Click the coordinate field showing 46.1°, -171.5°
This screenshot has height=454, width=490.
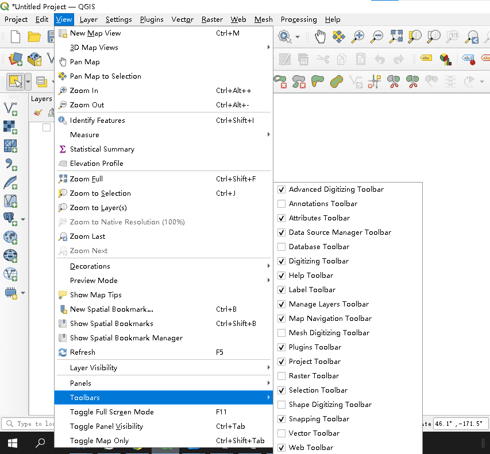pos(461,424)
